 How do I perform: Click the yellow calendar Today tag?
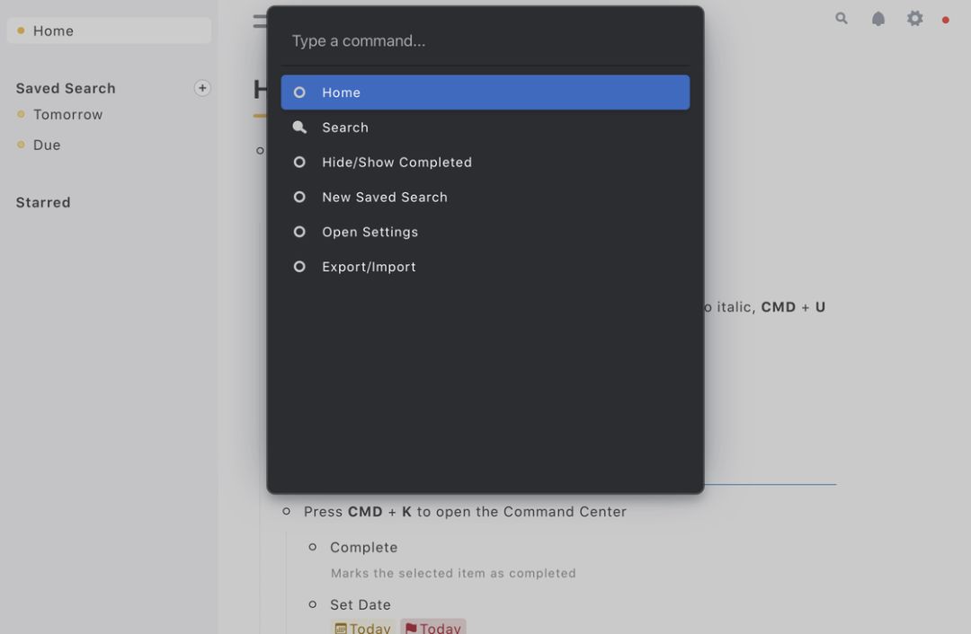click(x=363, y=628)
